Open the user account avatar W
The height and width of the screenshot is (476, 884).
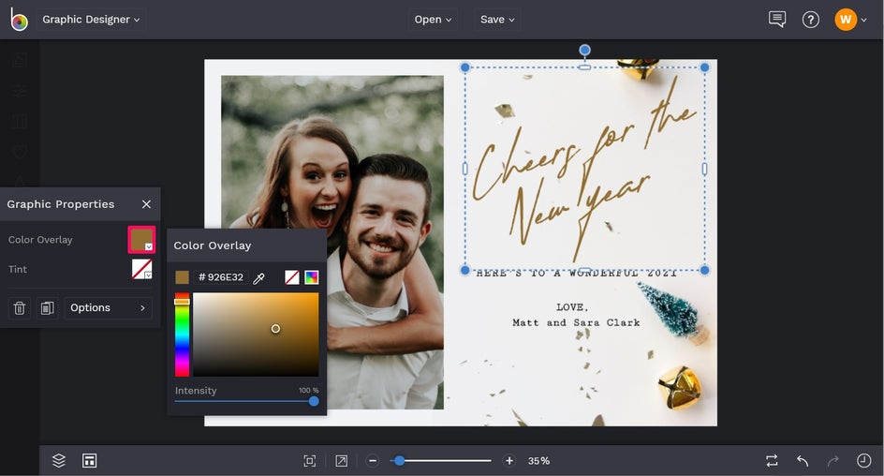tap(846, 20)
